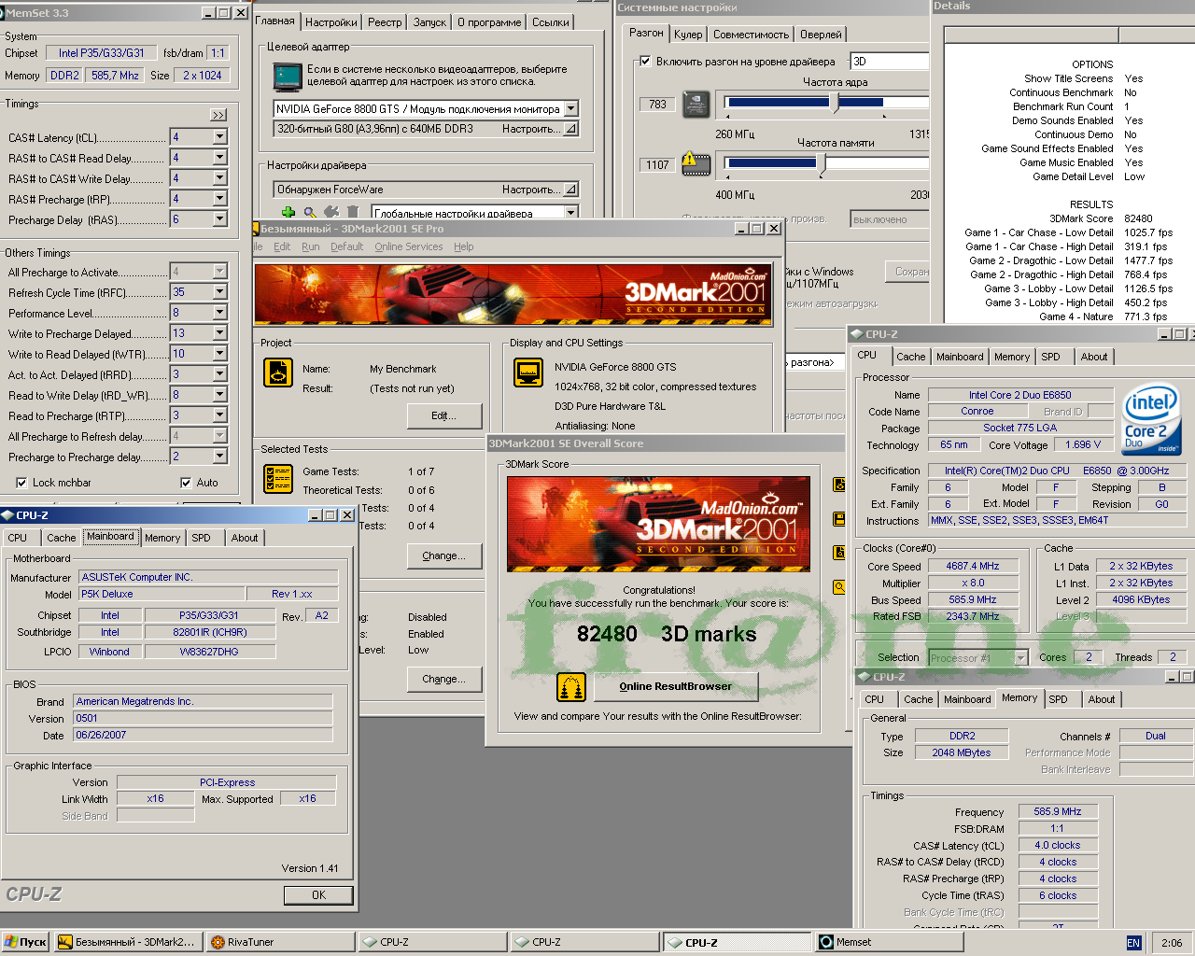The image size is (1195, 956).
Task: Click the Display and CPU Settings monitor icon
Action: (x=528, y=373)
